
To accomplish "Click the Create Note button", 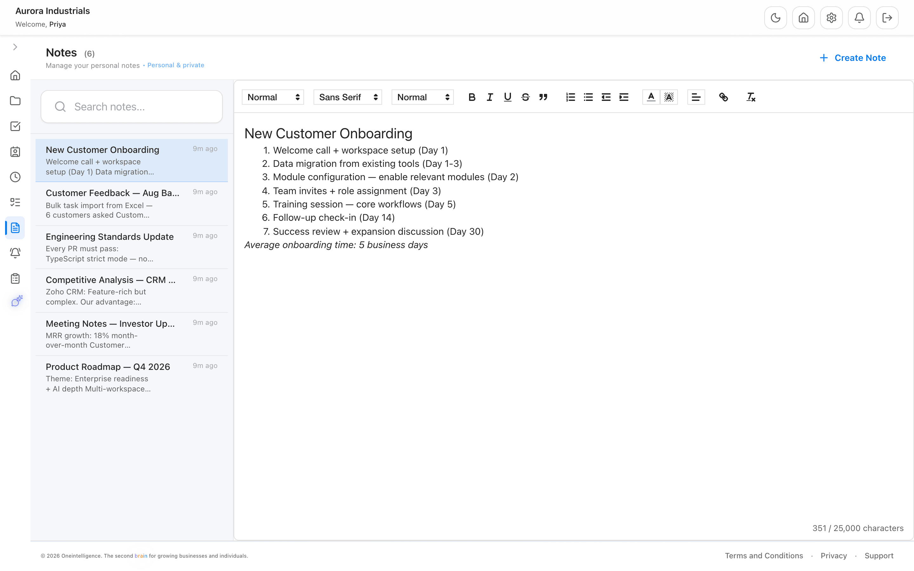I will pos(852,58).
